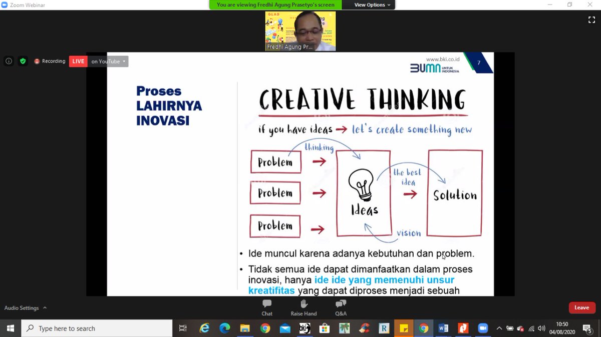Open the orange PDF app on the taskbar

tap(463, 328)
